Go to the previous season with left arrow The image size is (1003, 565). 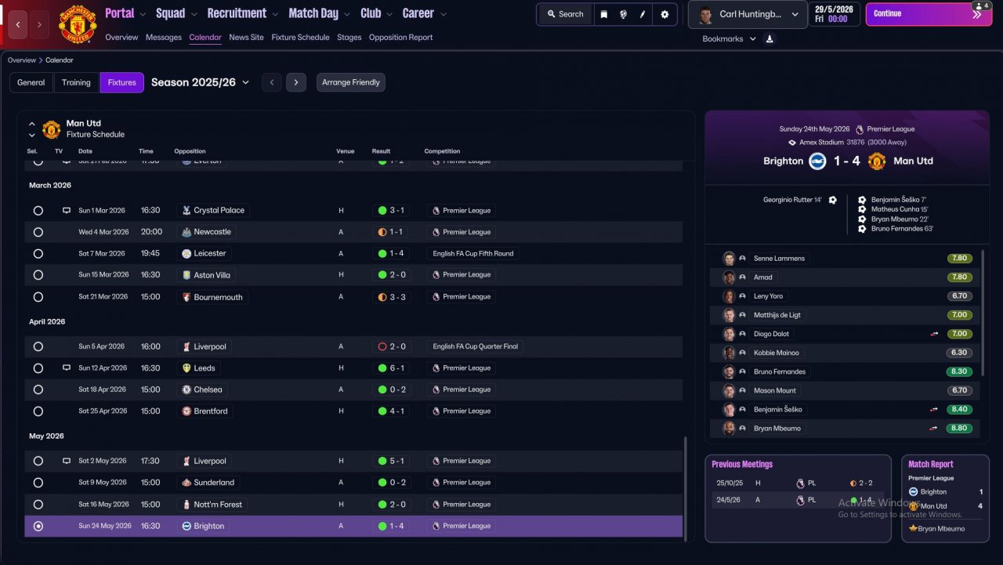click(271, 82)
